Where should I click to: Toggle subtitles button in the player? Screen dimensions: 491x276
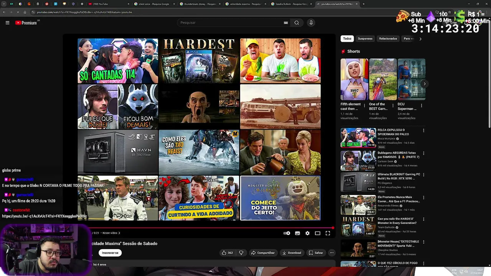tap(297, 233)
